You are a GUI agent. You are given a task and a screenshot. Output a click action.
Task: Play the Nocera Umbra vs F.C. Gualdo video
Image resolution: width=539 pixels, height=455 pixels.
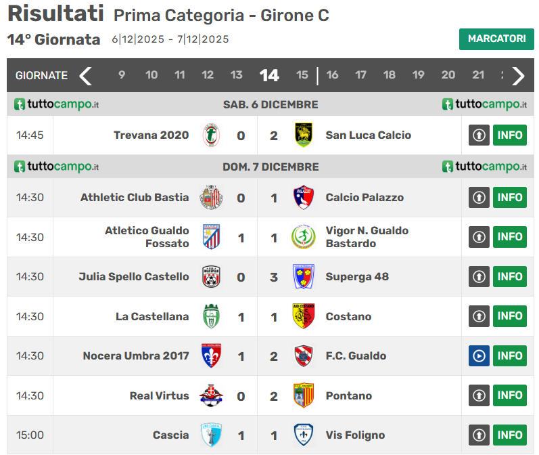coord(479,355)
